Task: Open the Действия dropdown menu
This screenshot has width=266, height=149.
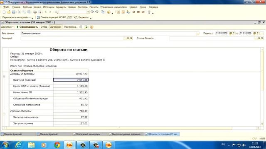Action: coord(7,27)
